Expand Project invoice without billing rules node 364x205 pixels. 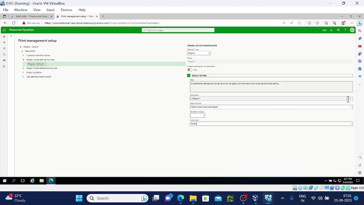pos(23,68)
